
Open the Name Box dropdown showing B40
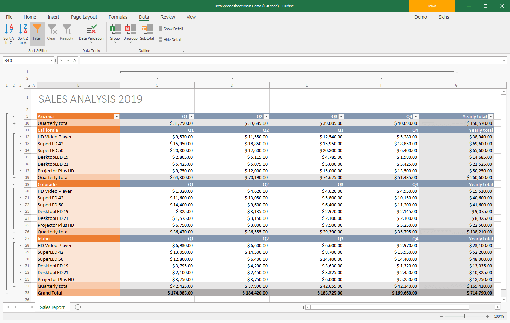51,60
